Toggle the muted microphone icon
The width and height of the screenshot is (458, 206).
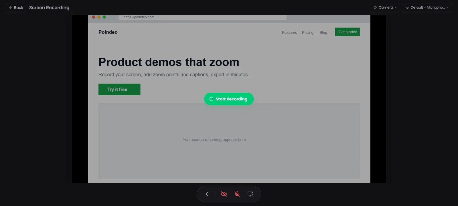point(237,194)
